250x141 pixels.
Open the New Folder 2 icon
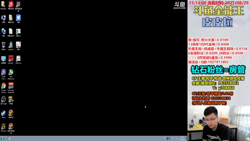[11, 33]
